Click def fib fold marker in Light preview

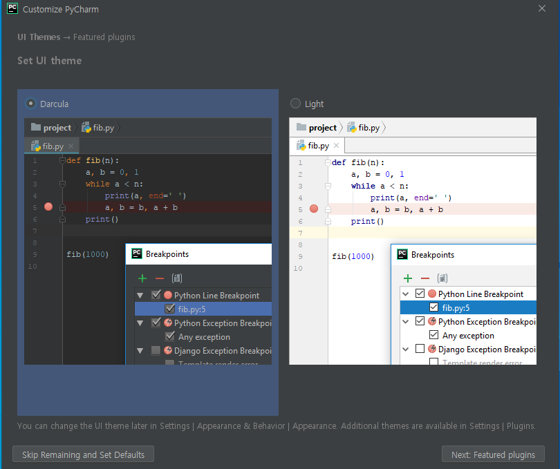(x=328, y=162)
